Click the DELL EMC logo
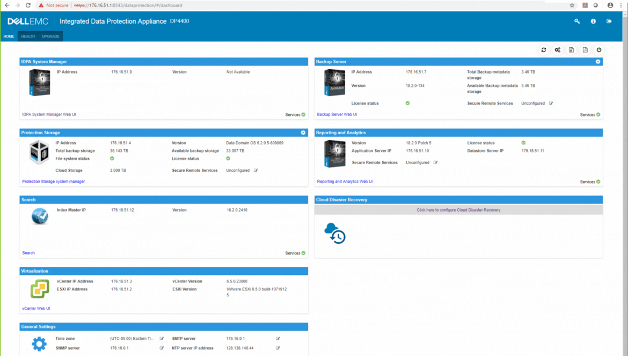The image size is (628, 356). [27, 21]
